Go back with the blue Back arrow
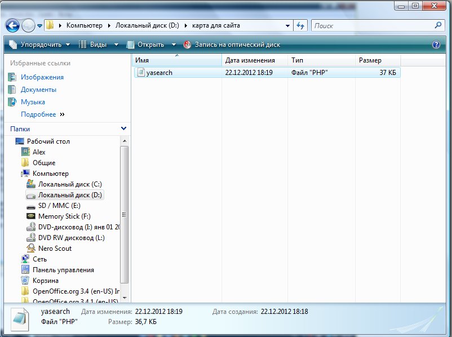The image size is (452, 337). [12, 26]
